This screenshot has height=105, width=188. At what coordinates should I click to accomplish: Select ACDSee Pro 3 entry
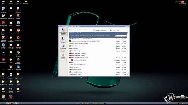click(x=98, y=48)
